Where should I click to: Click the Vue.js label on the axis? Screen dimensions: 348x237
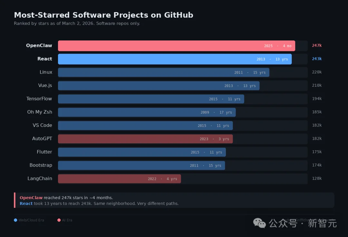pyautogui.click(x=45, y=85)
